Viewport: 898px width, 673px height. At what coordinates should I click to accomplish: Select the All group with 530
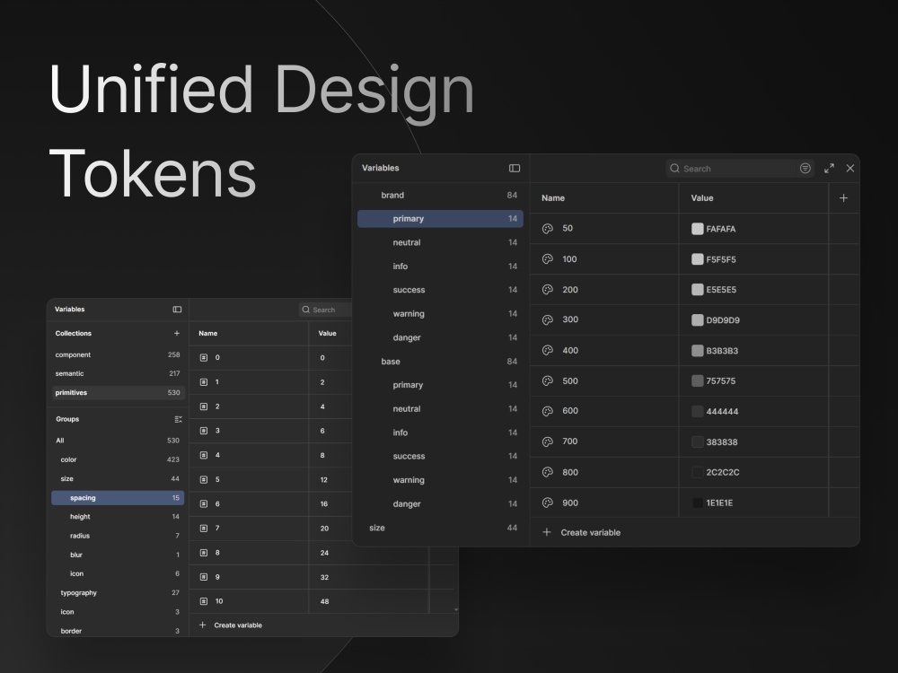[x=118, y=441]
